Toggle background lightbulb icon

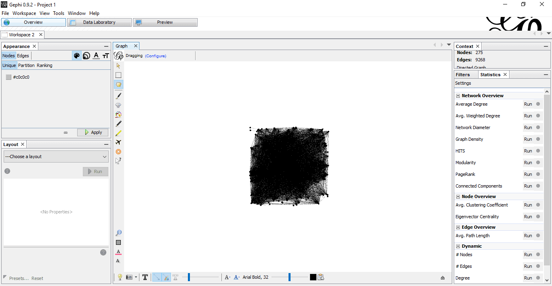coord(120,277)
